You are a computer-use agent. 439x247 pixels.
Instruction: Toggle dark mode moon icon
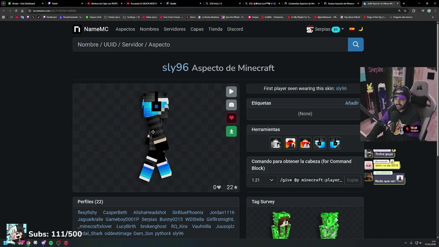pyautogui.click(x=360, y=29)
